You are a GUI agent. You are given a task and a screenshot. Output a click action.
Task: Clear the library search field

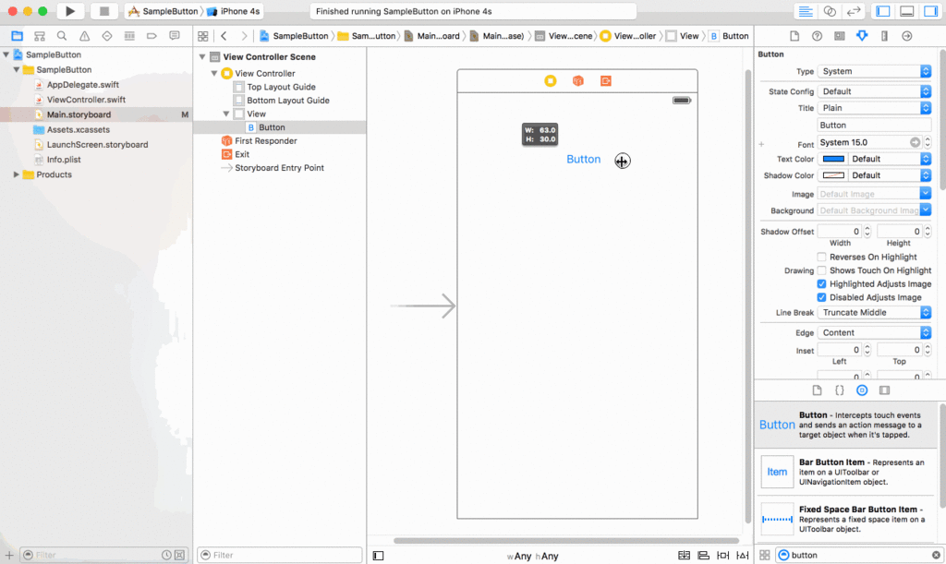(936, 555)
